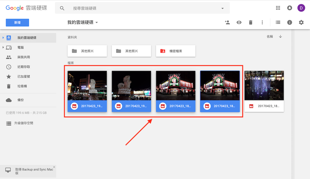
Task: Open the settings gear
Action: click(301, 22)
